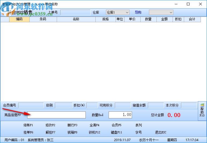Expand the 导购 sales guide dropdown
The height and width of the screenshot is (143, 207).
pos(161,13)
